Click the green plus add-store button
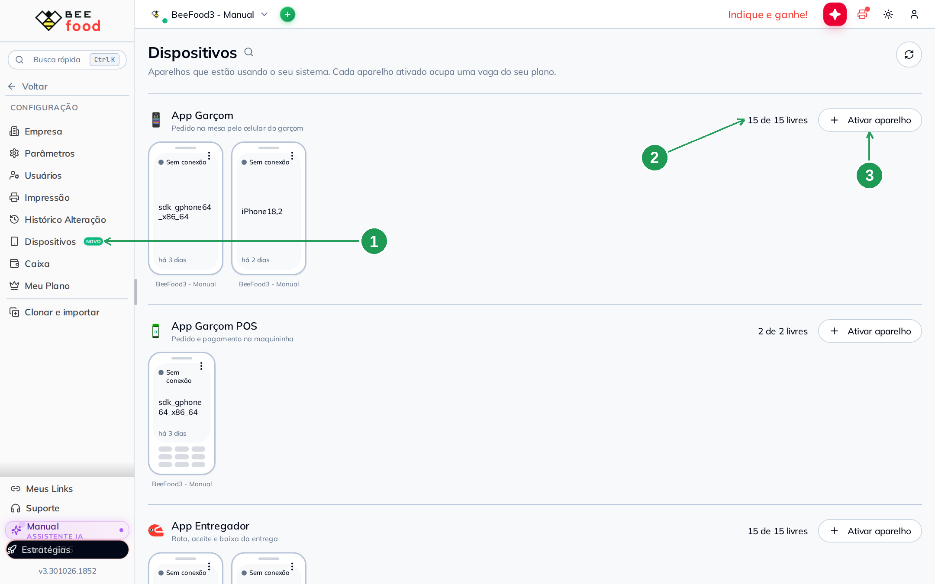The height and width of the screenshot is (584, 935). [x=287, y=14]
